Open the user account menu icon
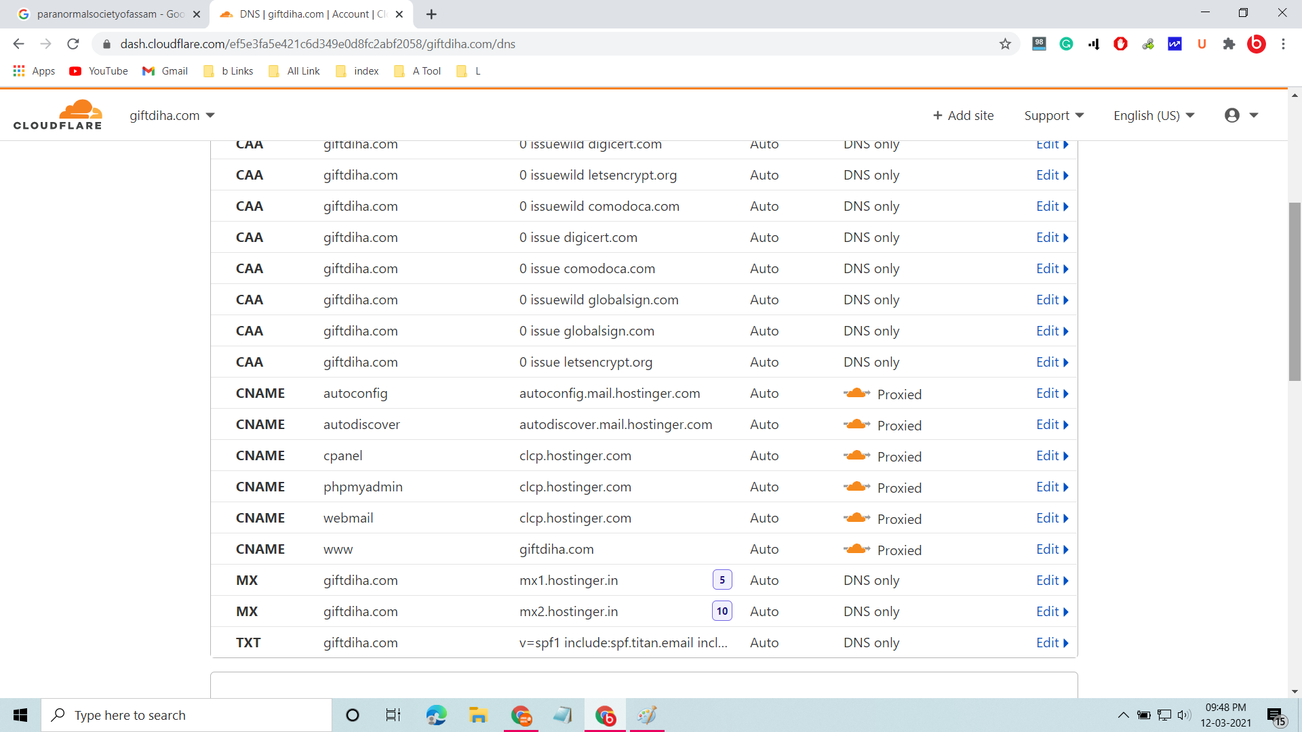This screenshot has width=1302, height=732. pyautogui.click(x=1241, y=115)
